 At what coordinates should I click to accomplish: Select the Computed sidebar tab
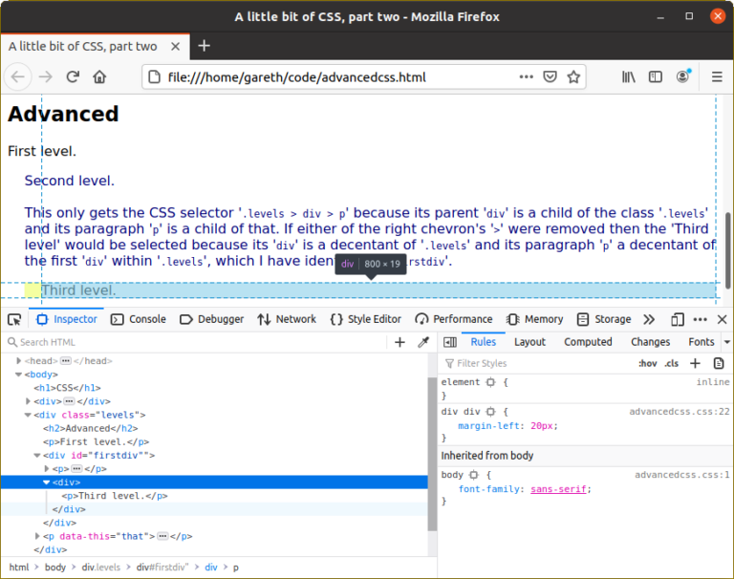tap(588, 342)
